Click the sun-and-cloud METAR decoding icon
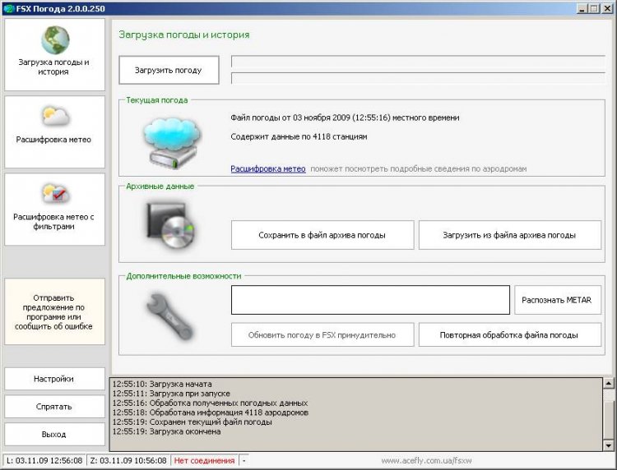Screen dimensions: 617x470 54,116
